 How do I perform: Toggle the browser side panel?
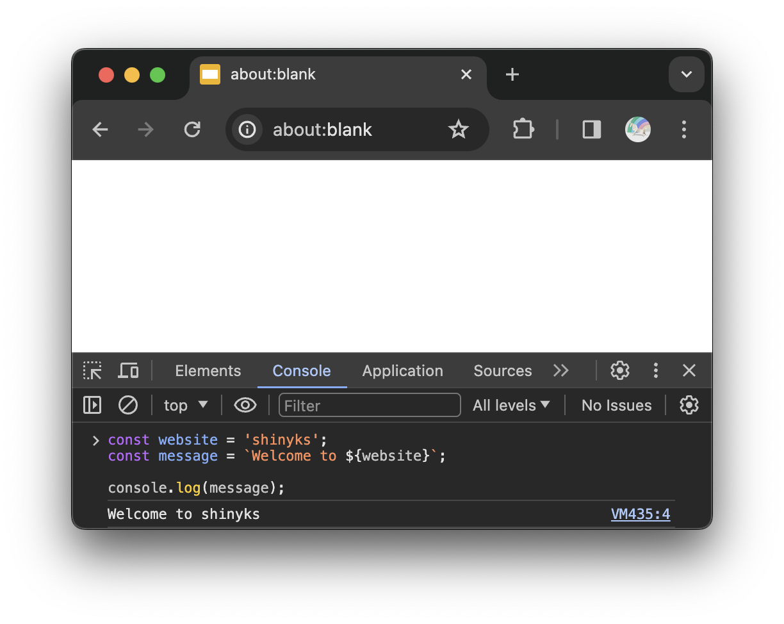point(591,130)
